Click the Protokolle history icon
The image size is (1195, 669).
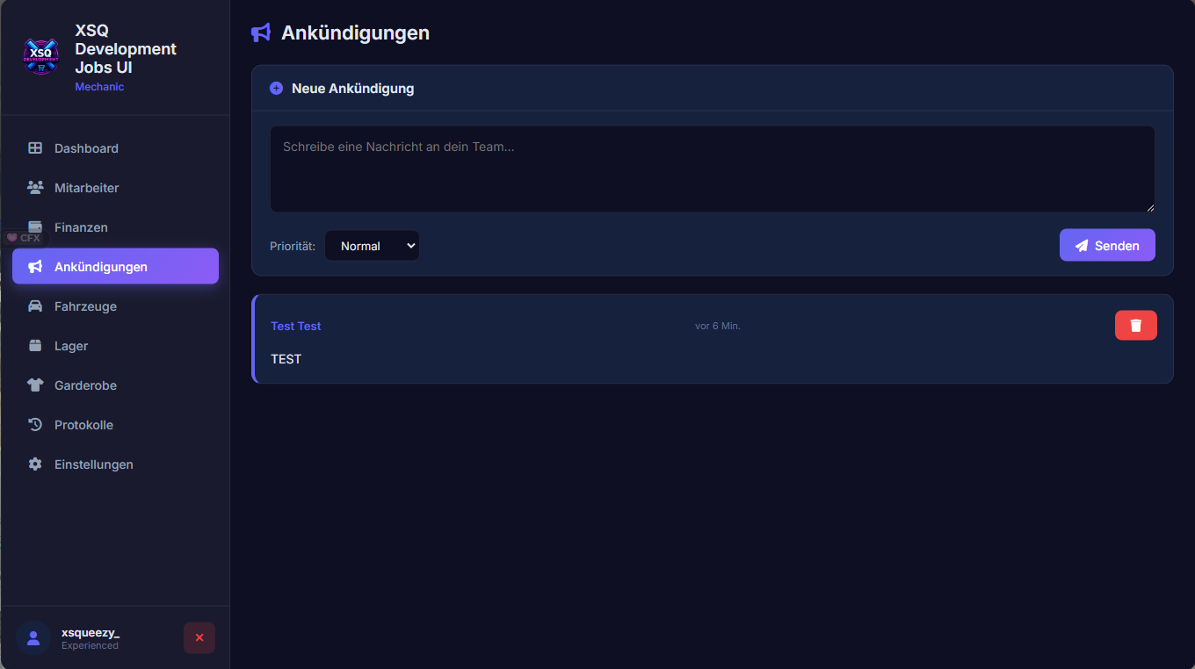(35, 425)
